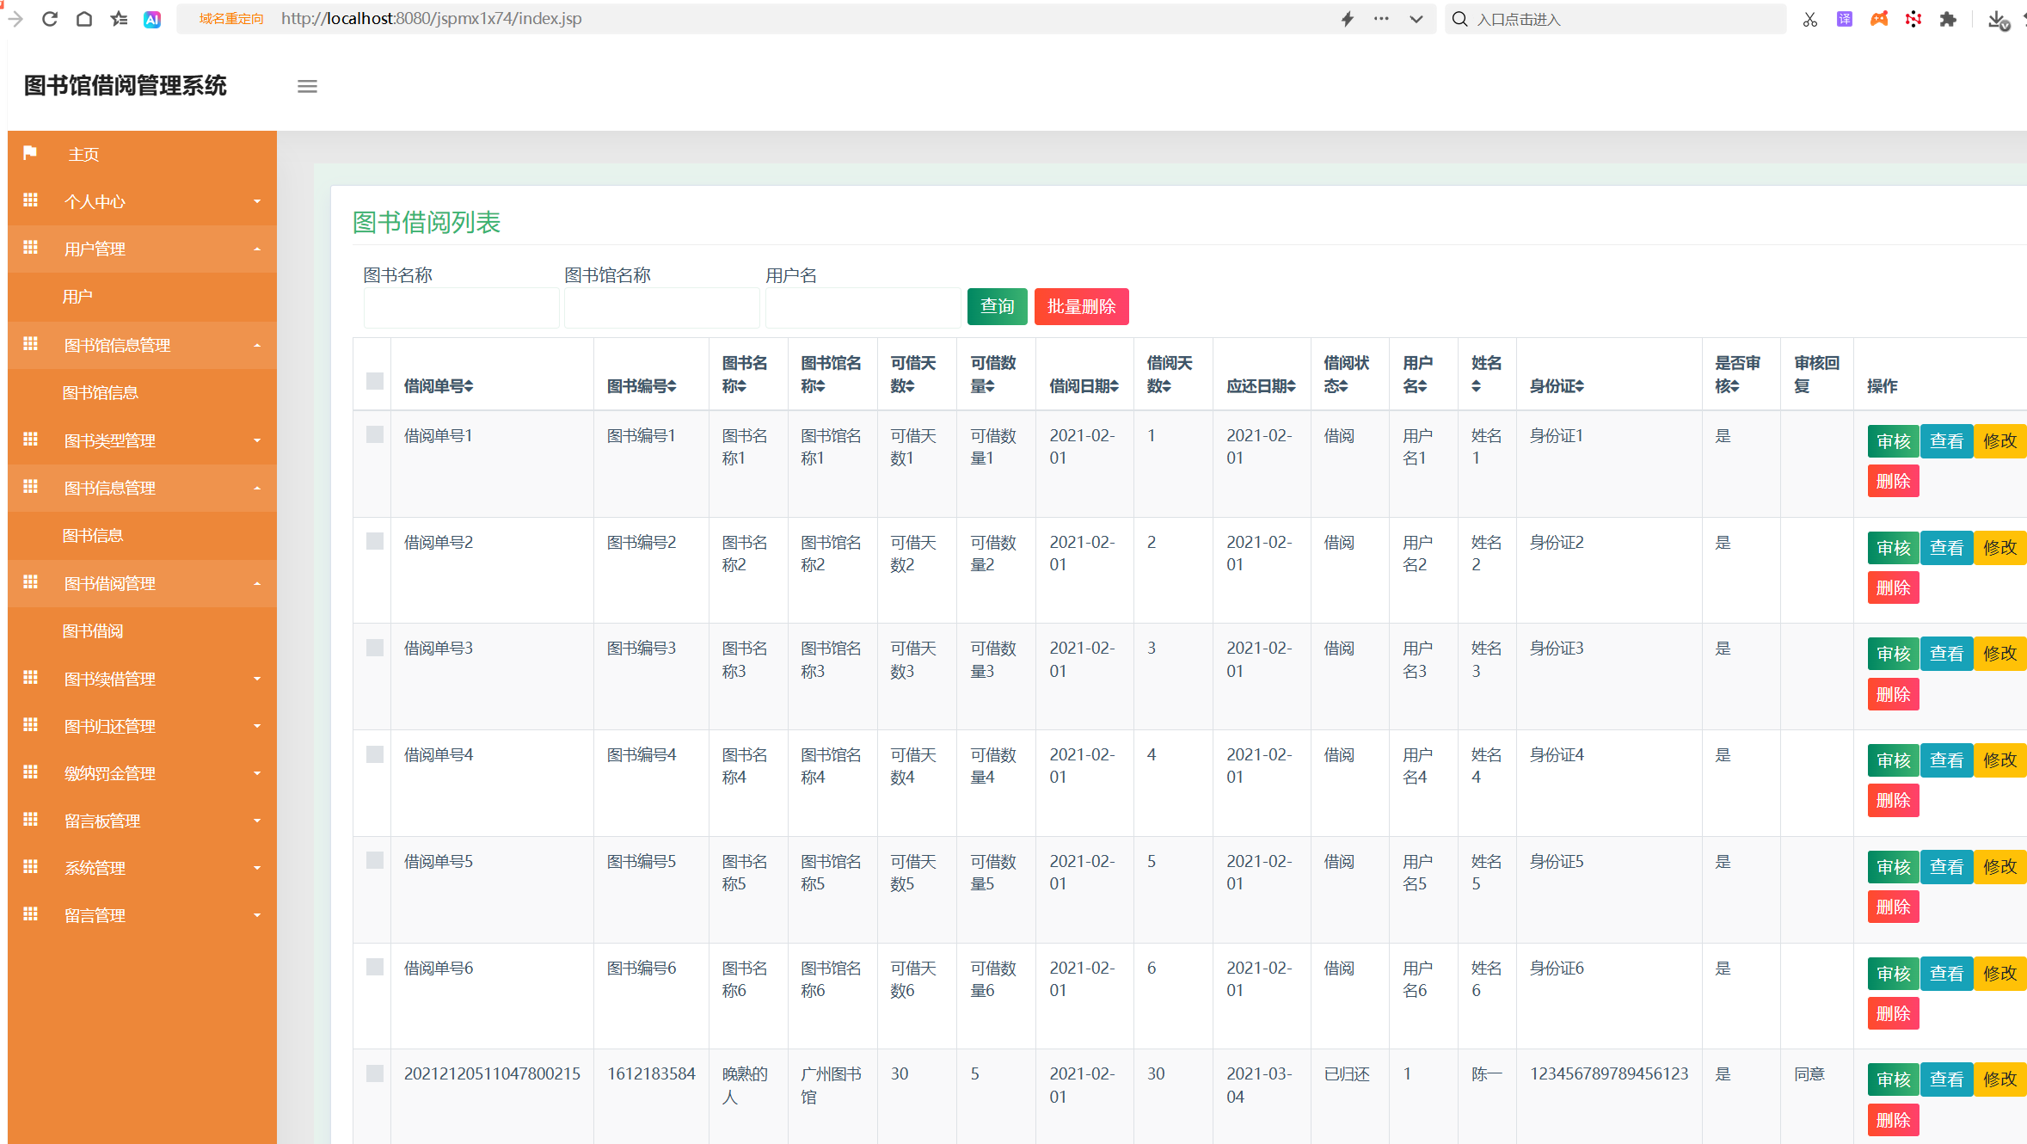This screenshot has width=2027, height=1144.
Task: Open the 图书借阅 submenu item
Action: [93, 630]
